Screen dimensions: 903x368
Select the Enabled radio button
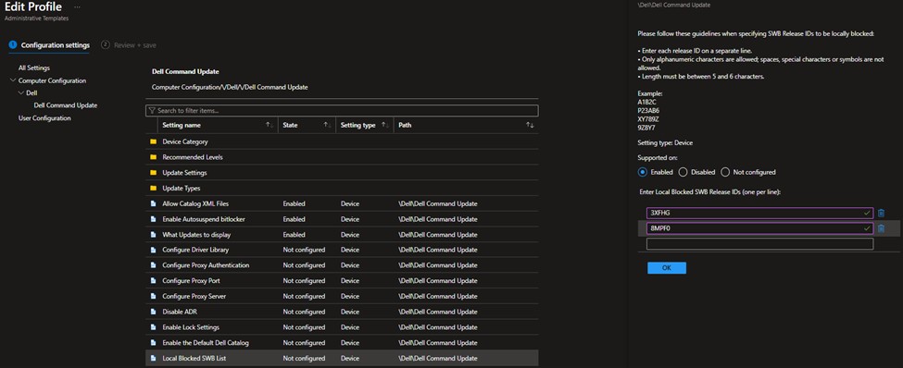click(643, 172)
